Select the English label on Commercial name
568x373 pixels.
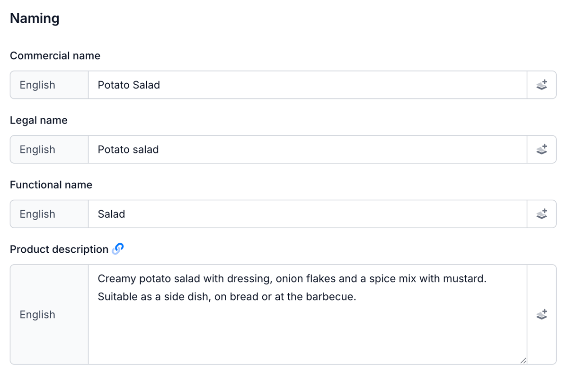[37, 85]
